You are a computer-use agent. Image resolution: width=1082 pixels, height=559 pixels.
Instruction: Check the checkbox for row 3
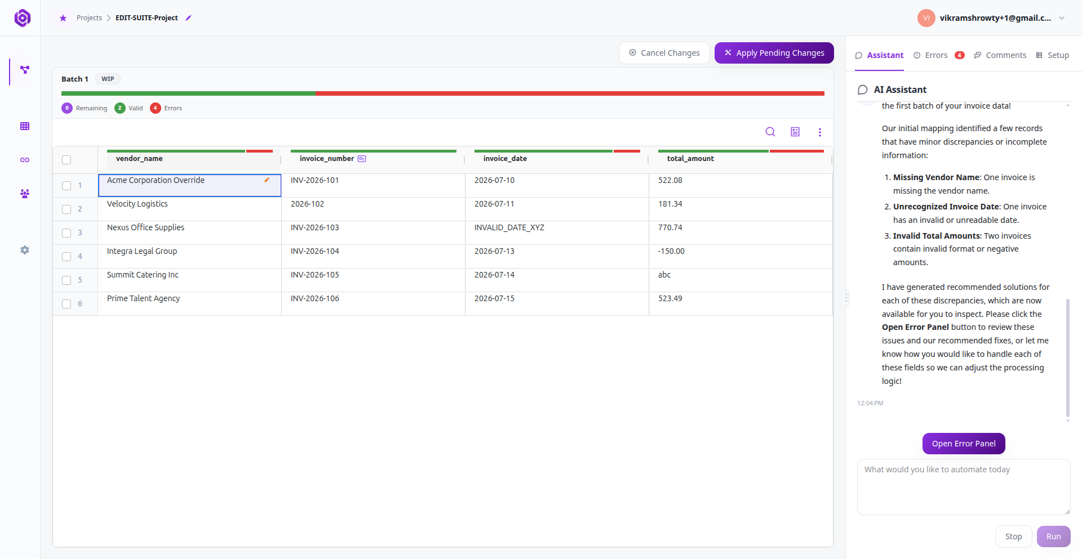(66, 233)
